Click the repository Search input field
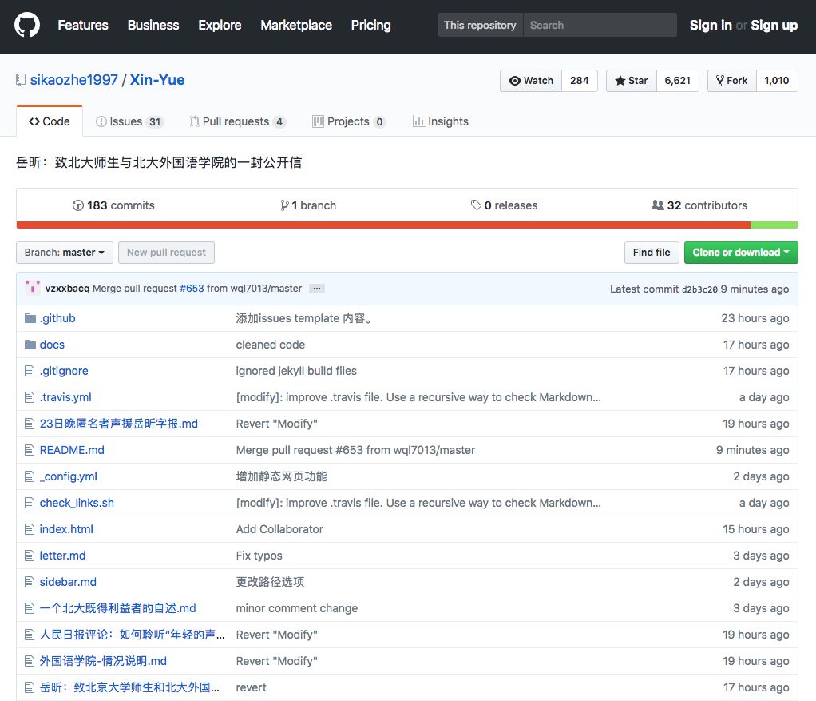 pyautogui.click(x=600, y=25)
